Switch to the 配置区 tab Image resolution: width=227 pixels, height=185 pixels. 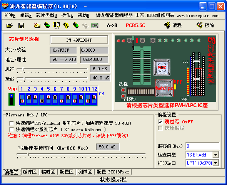pyautogui.click(x=67, y=172)
